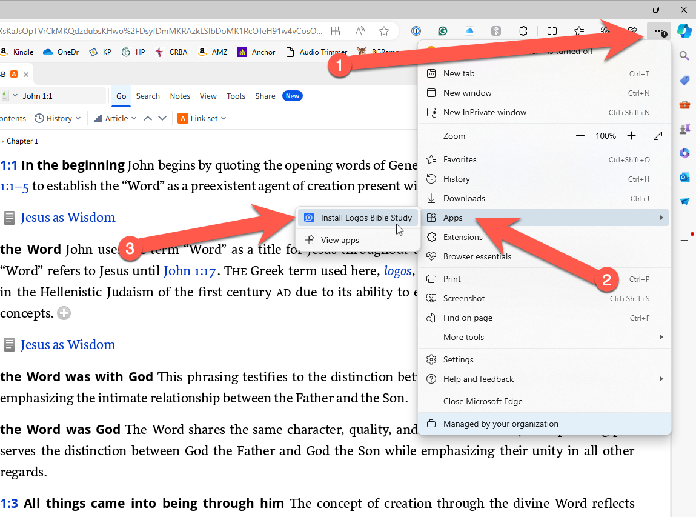Follow the John 1:17 link
This screenshot has height=517, width=696.
(190, 271)
